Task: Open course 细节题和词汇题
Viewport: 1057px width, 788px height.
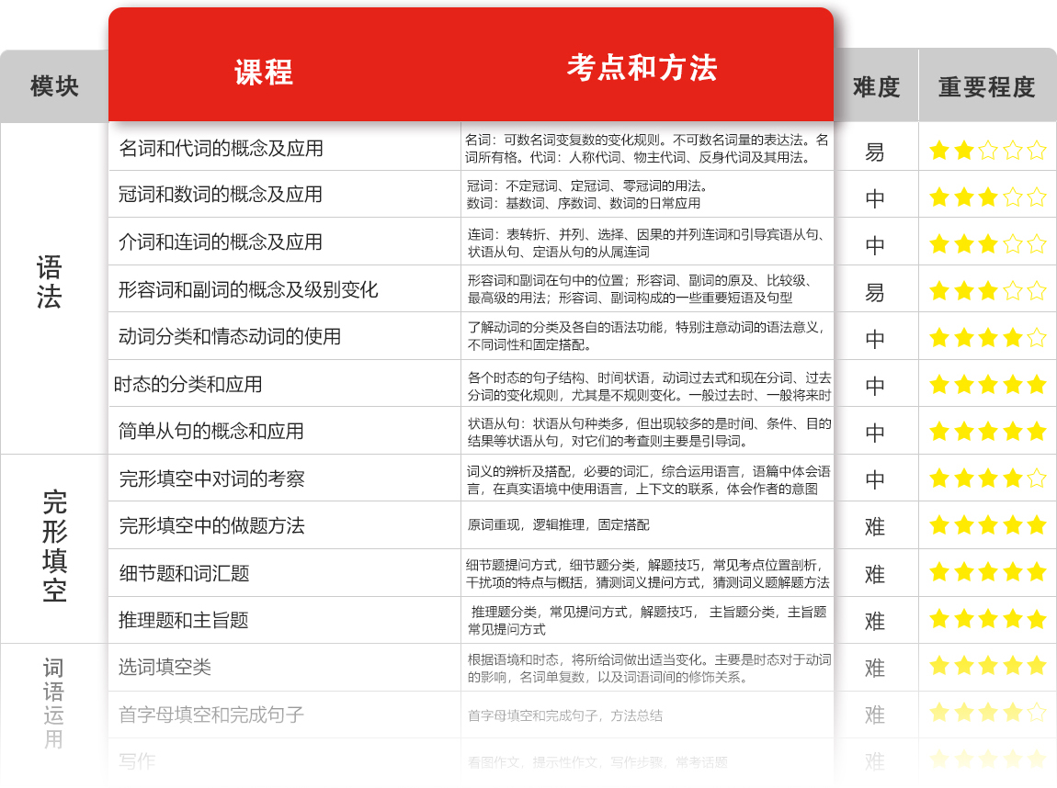Action: (184, 574)
